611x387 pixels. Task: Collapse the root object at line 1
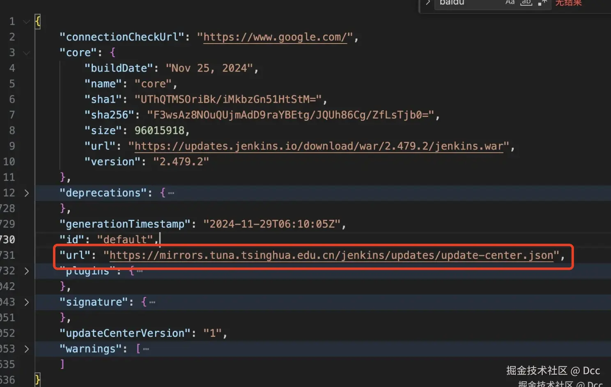point(27,21)
